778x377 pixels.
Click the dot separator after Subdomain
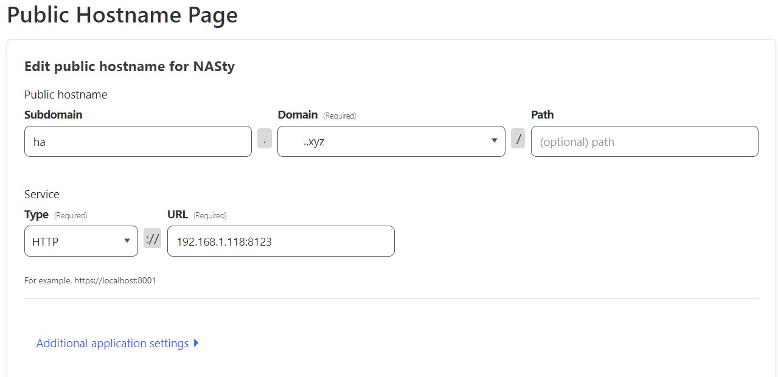tap(265, 138)
